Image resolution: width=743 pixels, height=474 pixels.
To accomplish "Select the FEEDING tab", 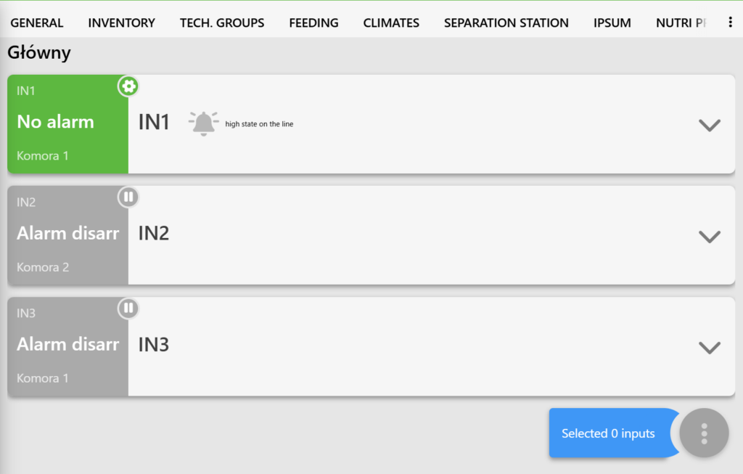I will tap(313, 23).
